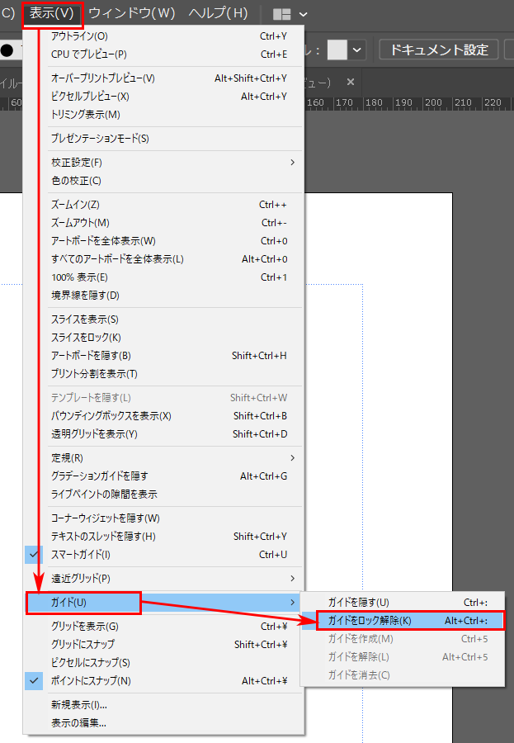Open the 表示(V) menu in menu bar

(52, 14)
